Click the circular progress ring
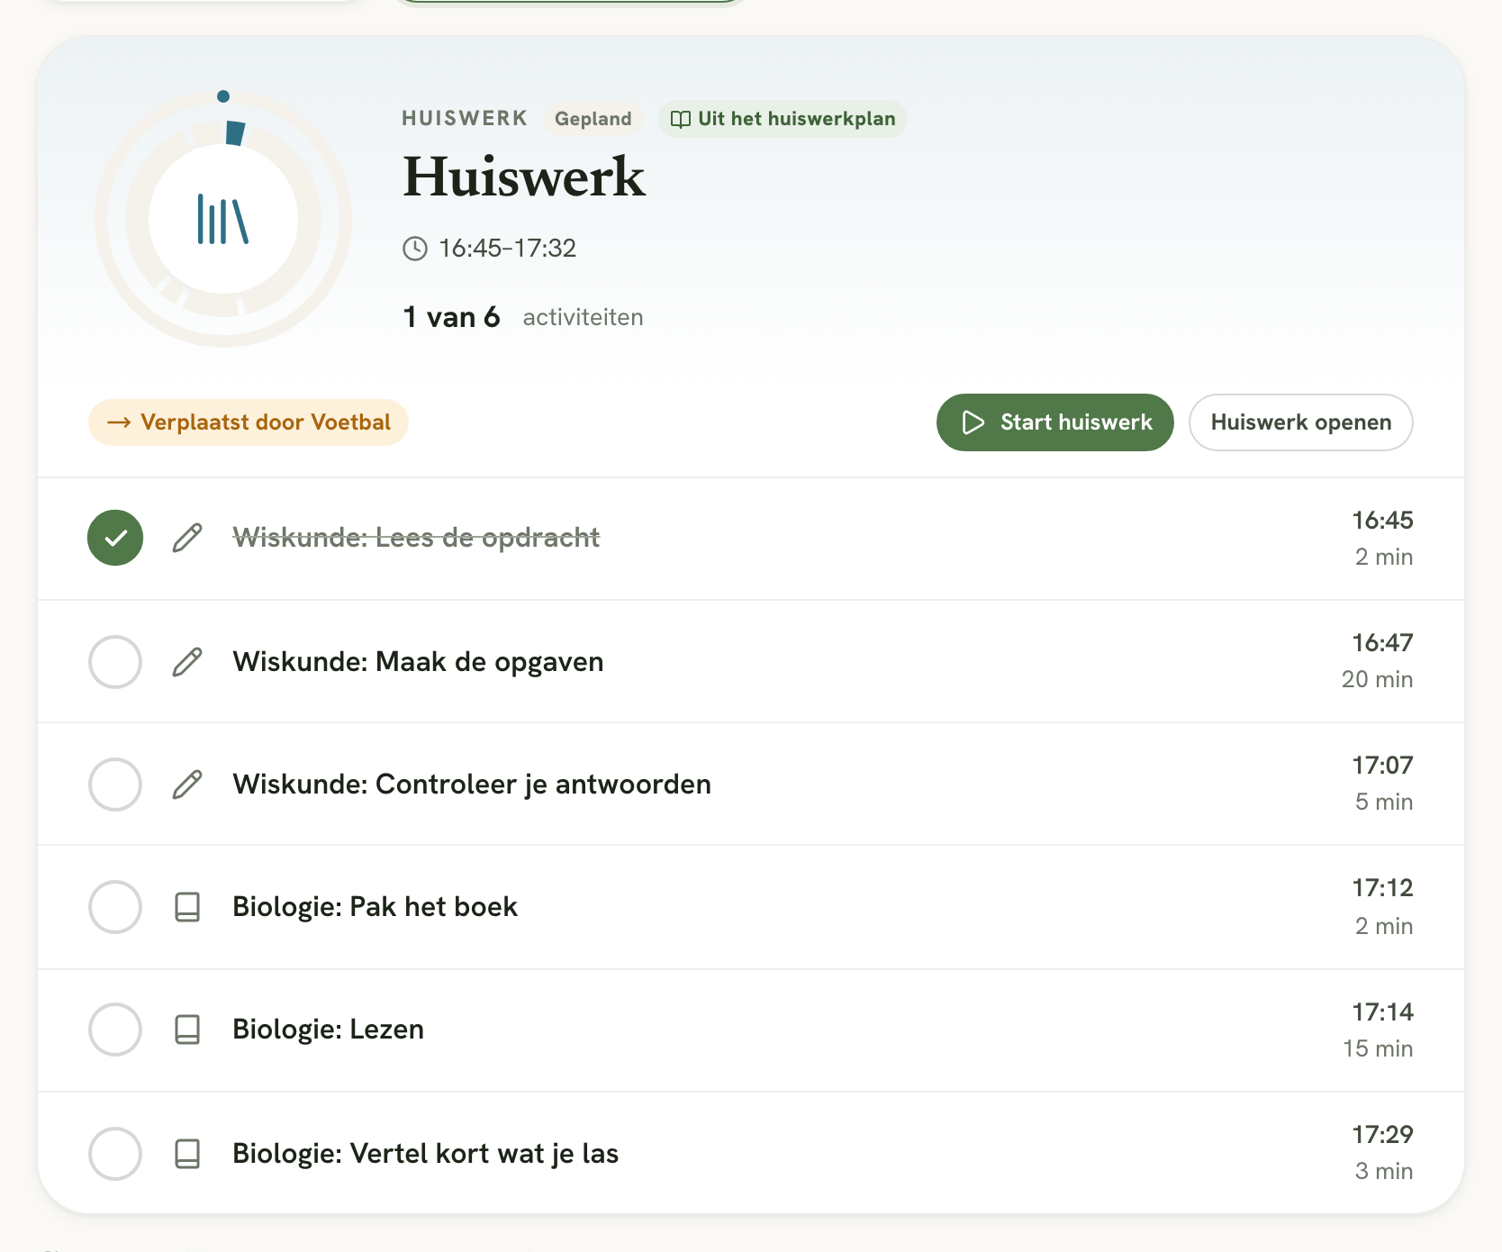The height and width of the screenshot is (1252, 1502). tap(223, 219)
